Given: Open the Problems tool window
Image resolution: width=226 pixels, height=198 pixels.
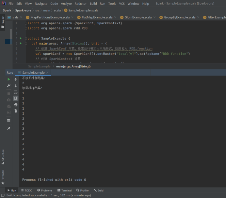Looking at the screenshot, I should coord(45,190).
